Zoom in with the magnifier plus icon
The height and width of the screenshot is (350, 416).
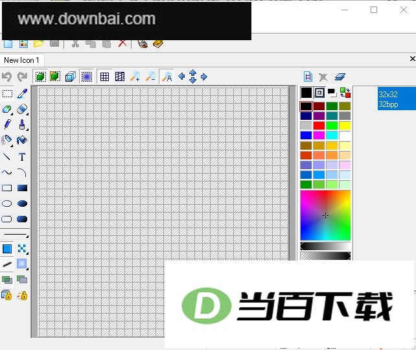[x=135, y=76]
